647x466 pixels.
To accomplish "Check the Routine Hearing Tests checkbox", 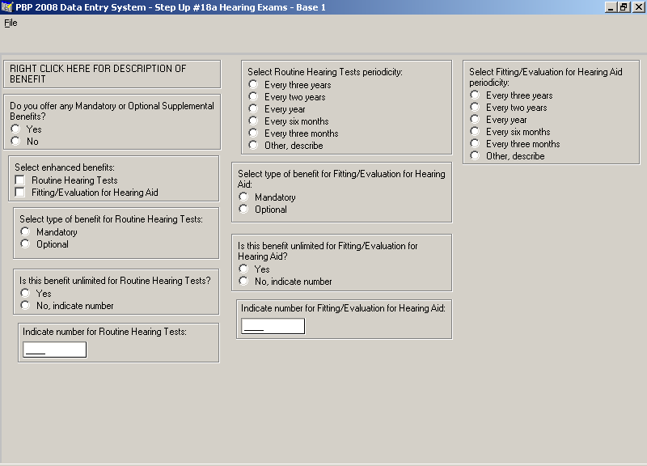I will (19, 180).
